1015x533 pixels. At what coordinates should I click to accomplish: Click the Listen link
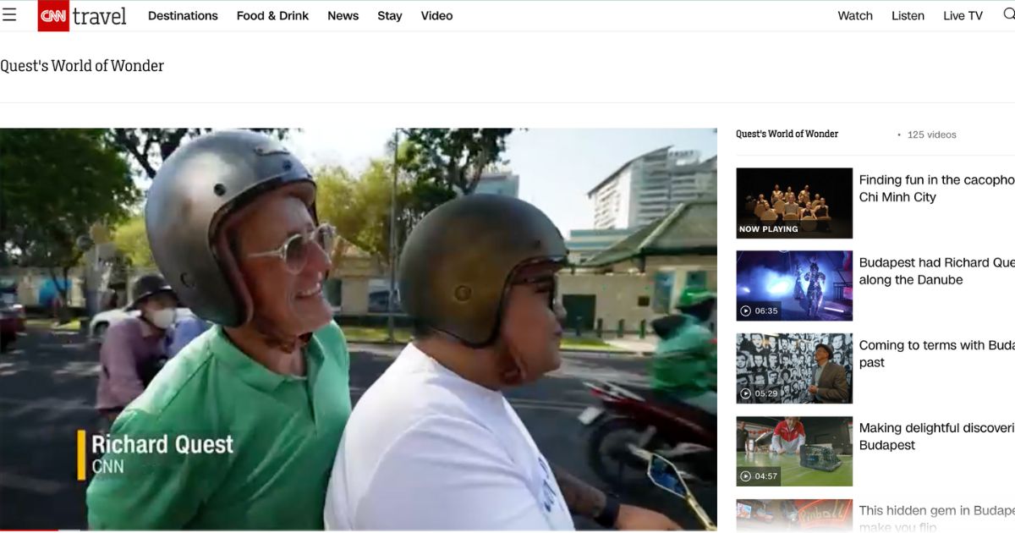coord(908,16)
